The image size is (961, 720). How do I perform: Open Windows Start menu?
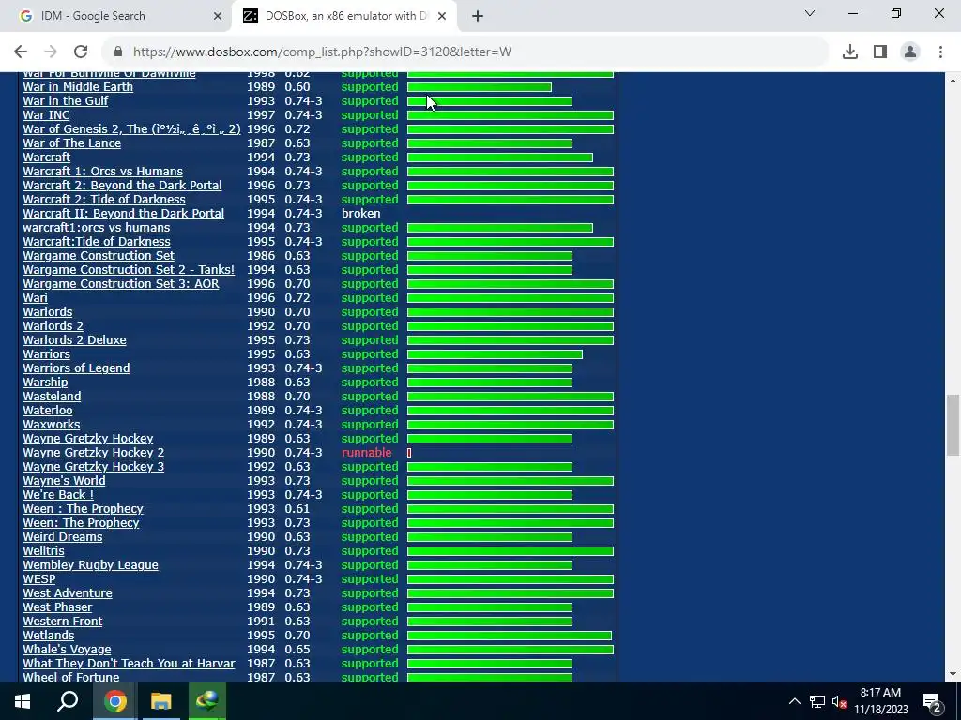point(23,701)
